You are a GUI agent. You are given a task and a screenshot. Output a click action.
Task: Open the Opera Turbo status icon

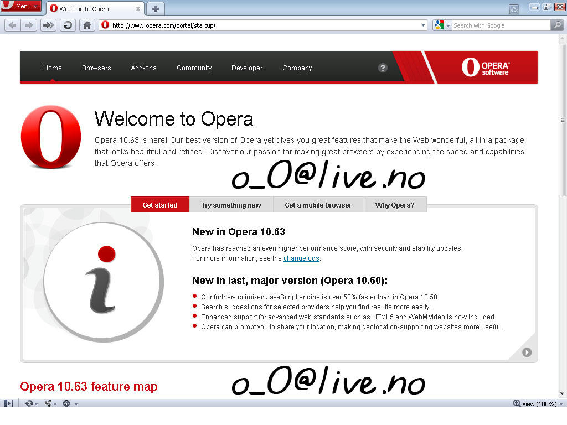[x=66, y=403]
